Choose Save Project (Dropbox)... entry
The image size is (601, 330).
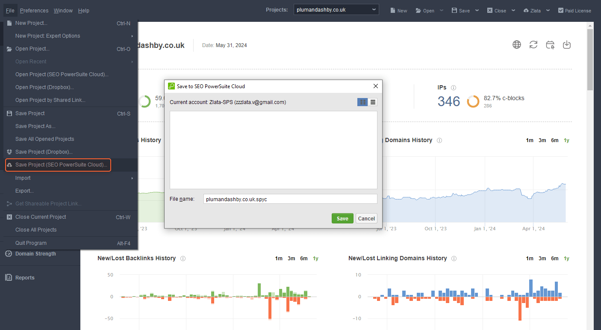71,152
